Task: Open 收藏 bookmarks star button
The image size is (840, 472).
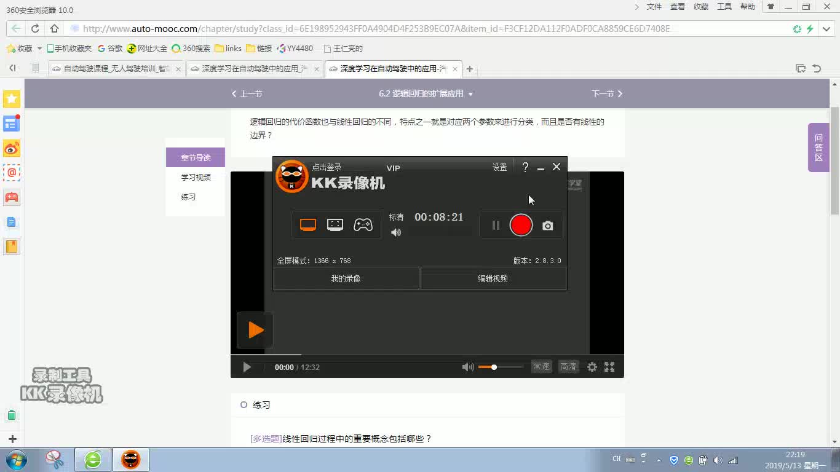Action: tap(19, 48)
